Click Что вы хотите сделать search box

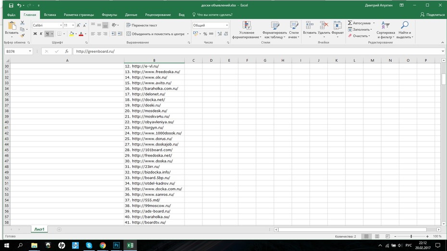pos(212,15)
